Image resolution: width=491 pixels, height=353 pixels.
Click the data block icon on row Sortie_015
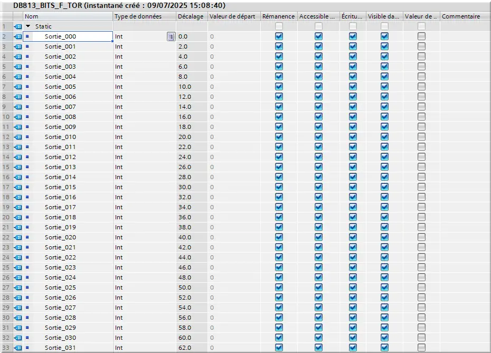click(x=18, y=187)
